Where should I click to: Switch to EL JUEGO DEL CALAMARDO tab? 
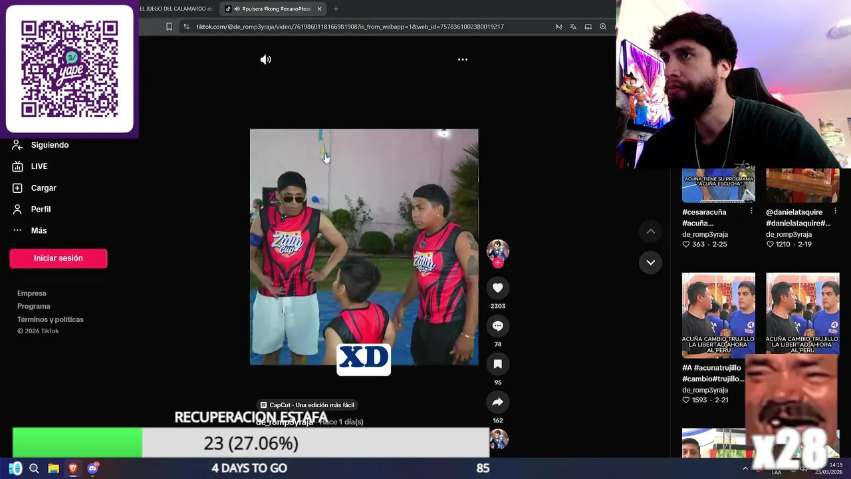177,9
